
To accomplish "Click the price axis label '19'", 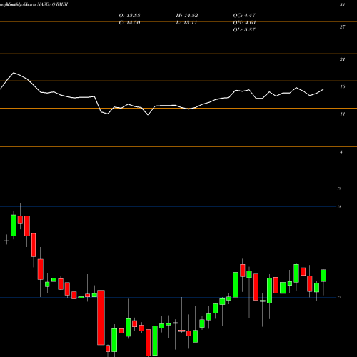I will click(339, 188).
